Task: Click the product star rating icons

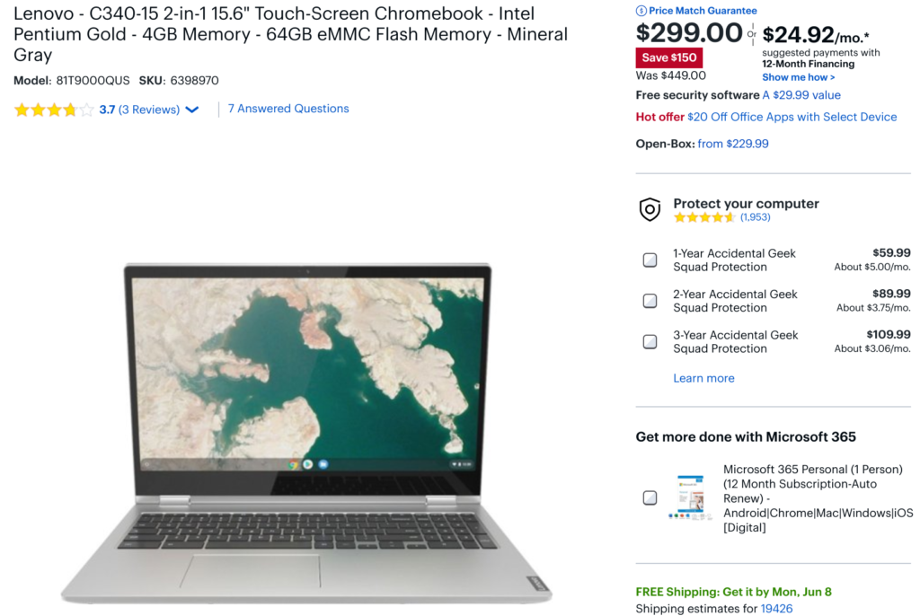Action: [x=54, y=110]
